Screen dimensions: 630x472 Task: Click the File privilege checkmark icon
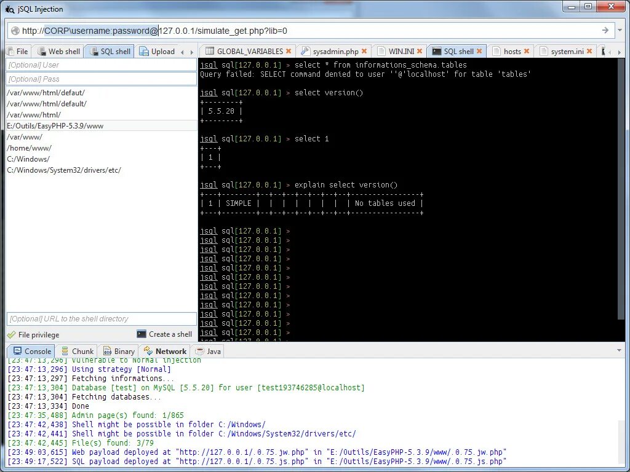coord(12,335)
